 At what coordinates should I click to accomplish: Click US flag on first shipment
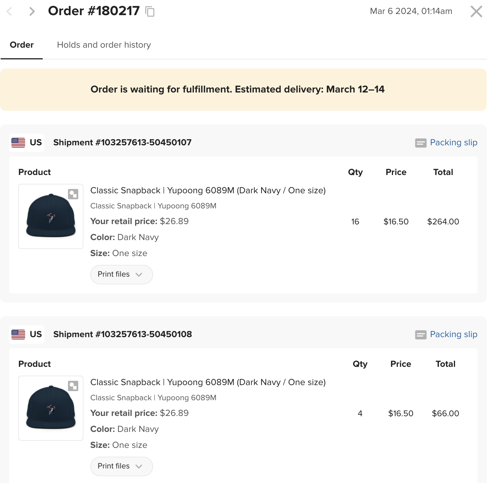coord(18,142)
